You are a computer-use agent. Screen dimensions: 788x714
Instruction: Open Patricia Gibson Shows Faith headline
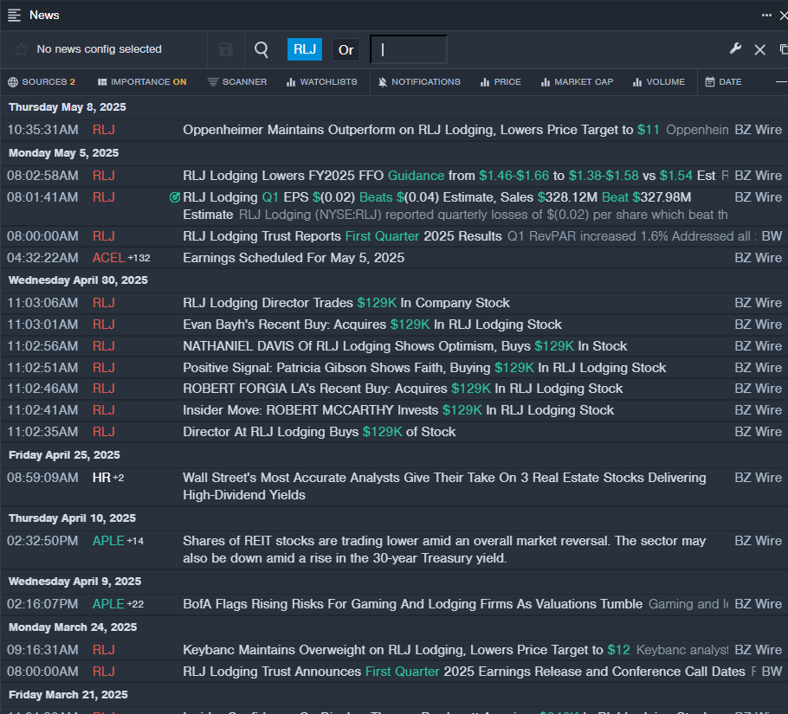click(424, 368)
